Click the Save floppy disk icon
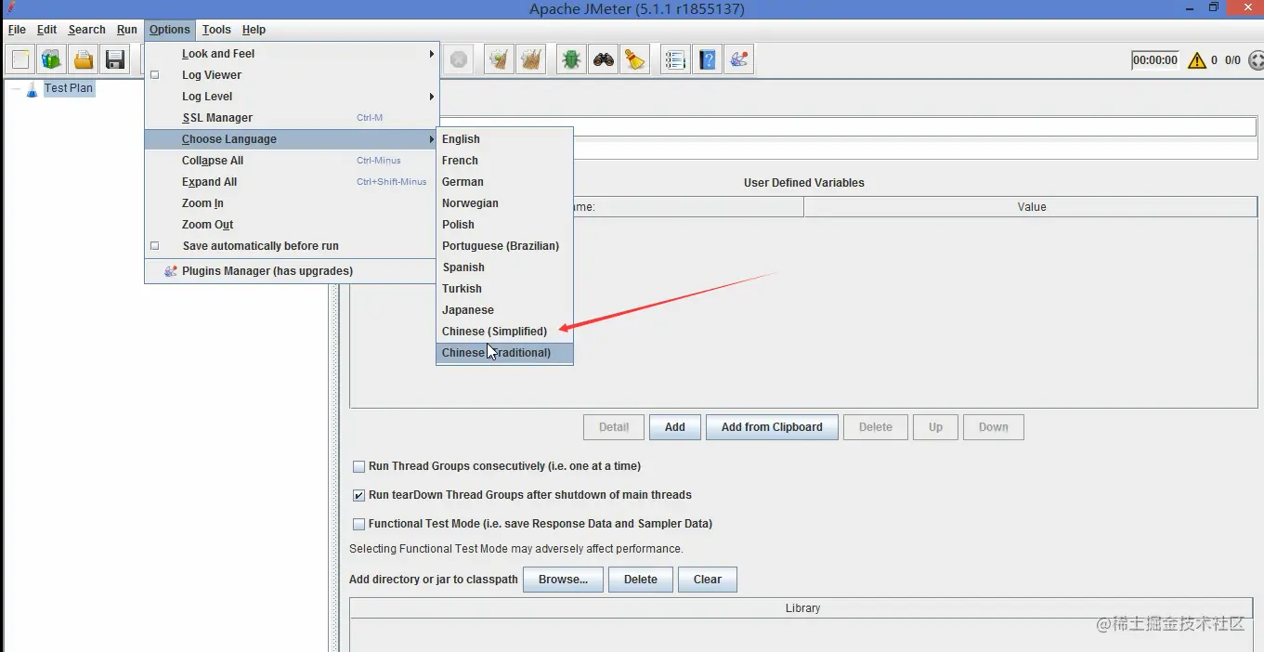The height and width of the screenshot is (652, 1264). (115, 60)
